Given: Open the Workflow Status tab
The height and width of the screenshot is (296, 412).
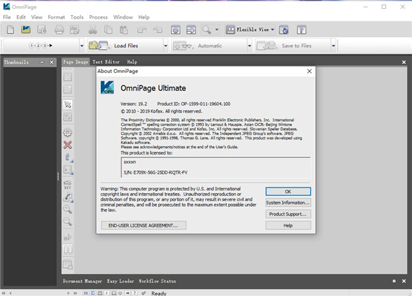Looking at the screenshot, I should 157,281.
